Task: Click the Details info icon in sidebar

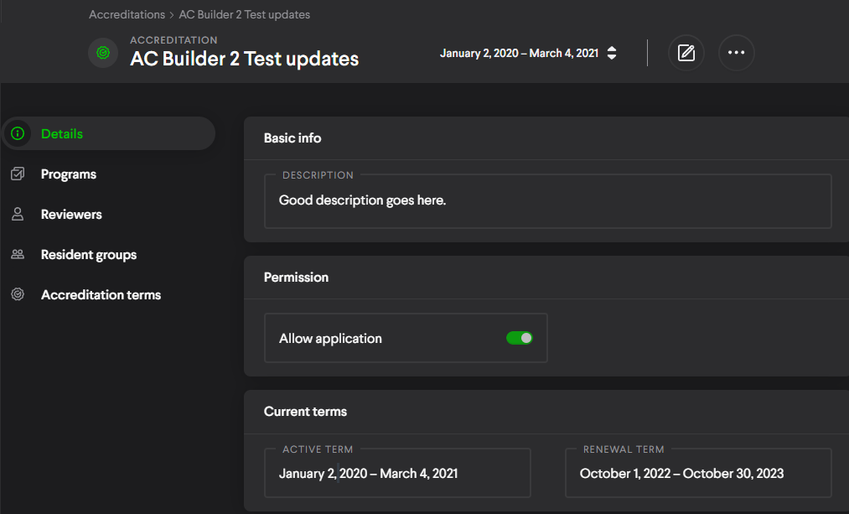Action: tap(18, 133)
